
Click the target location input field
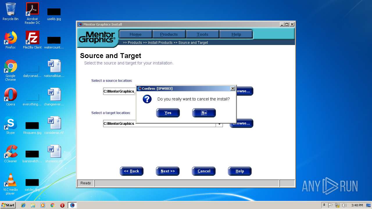tap(159, 124)
